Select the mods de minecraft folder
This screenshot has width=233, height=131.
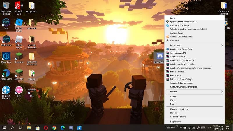[x=32, y=42]
